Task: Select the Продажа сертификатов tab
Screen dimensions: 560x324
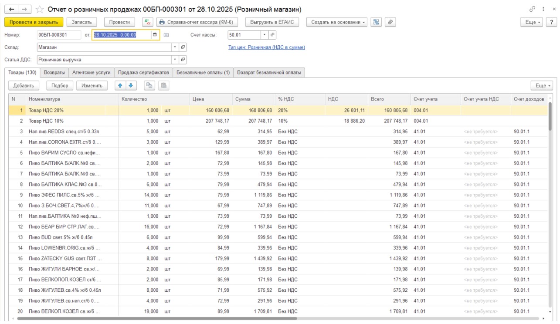Action: click(x=143, y=73)
